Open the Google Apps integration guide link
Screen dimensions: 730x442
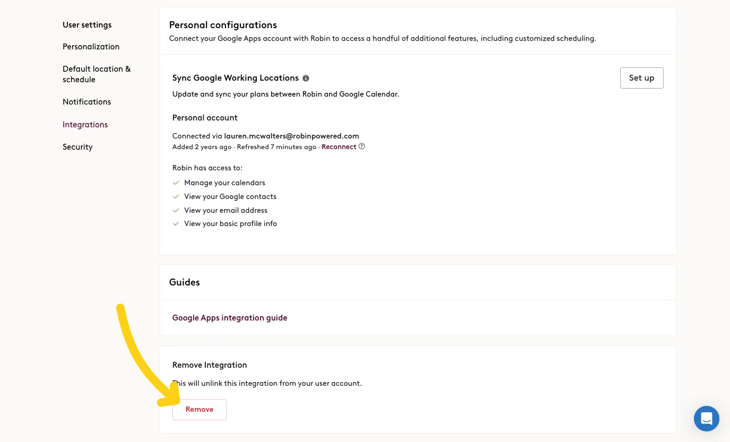pos(230,318)
